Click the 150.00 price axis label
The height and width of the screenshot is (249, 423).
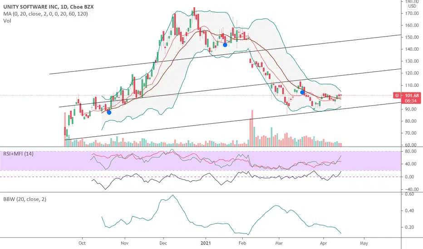[412, 37]
